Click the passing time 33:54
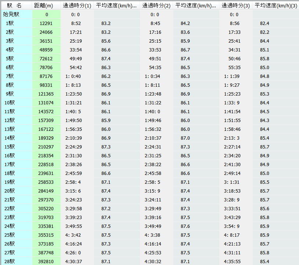Screen dimensions: 299x265 [76, 50]
